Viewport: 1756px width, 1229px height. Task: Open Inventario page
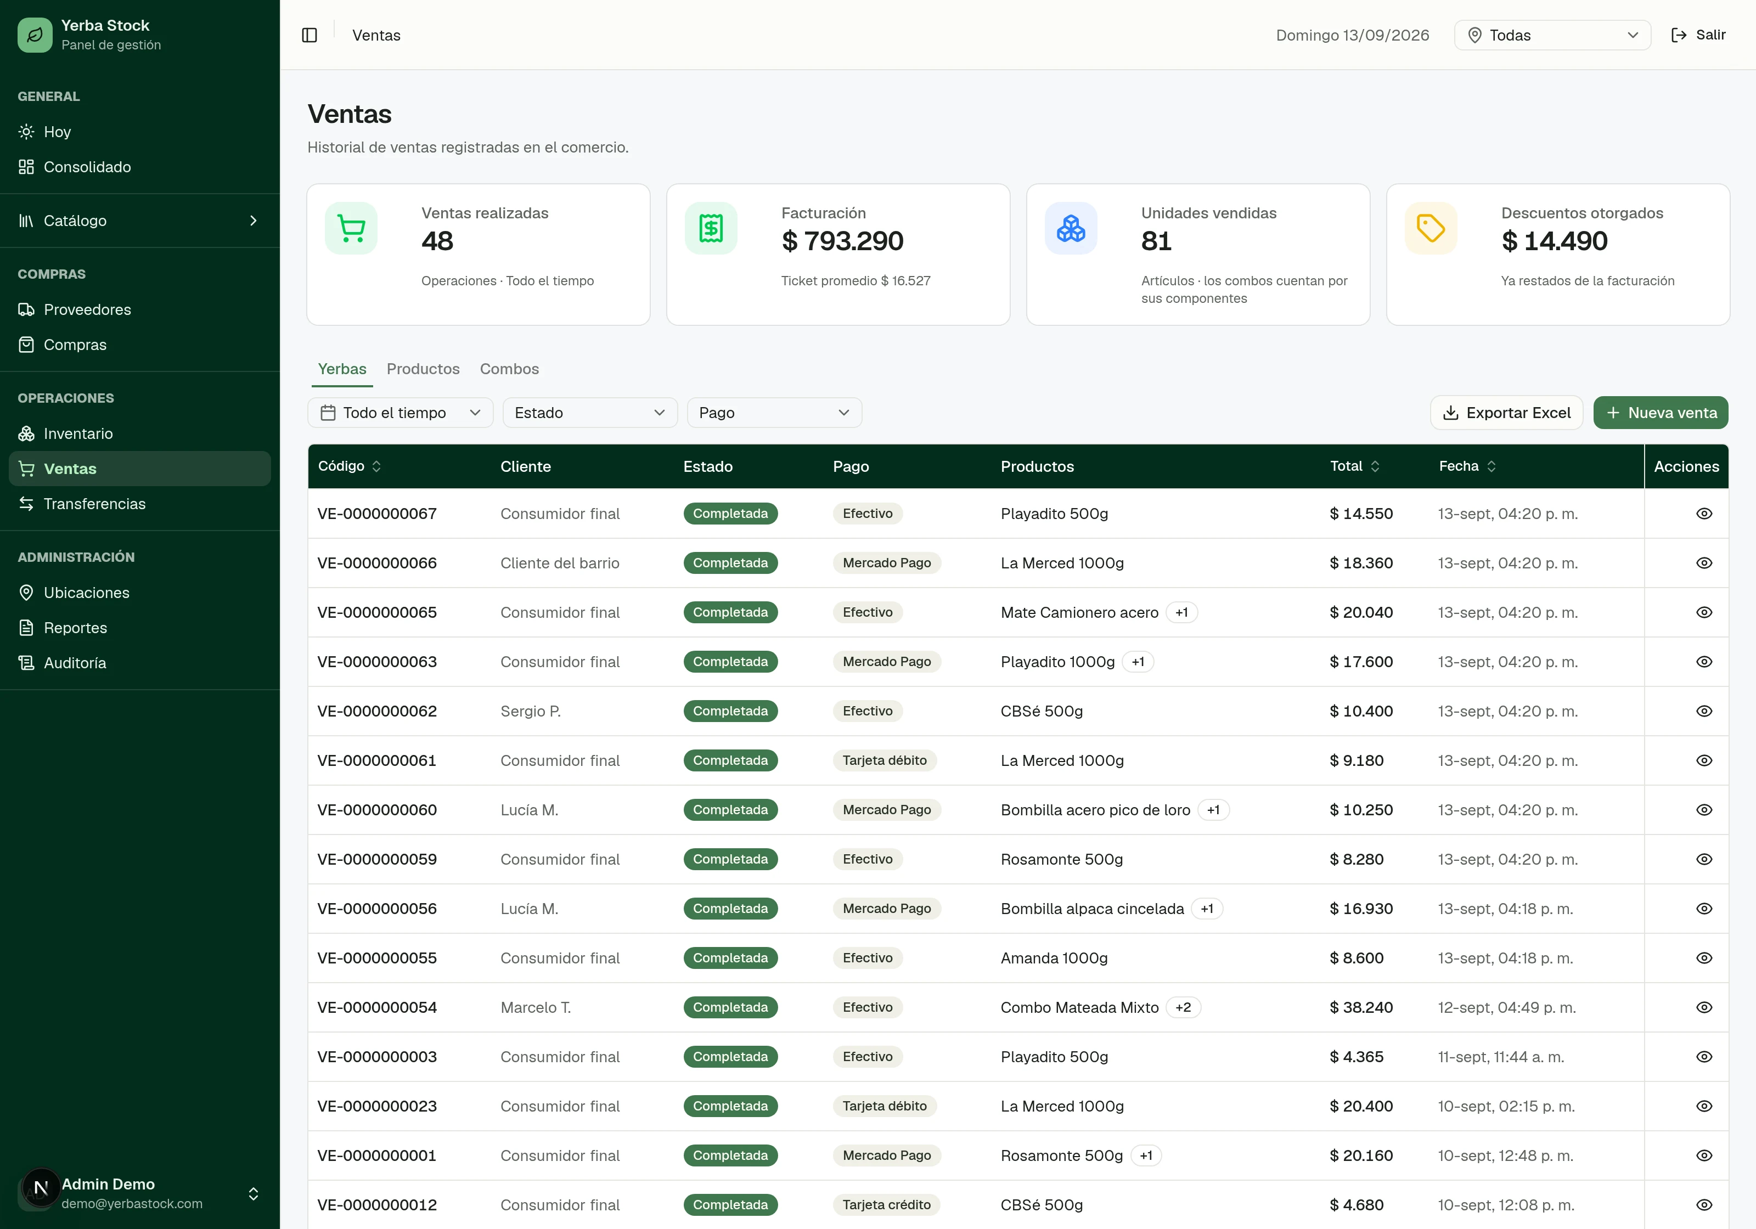pyautogui.click(x=140, y=433)
